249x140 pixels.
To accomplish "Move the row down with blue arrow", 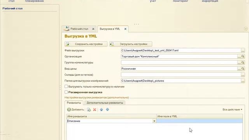I will (x=107, y=110).
